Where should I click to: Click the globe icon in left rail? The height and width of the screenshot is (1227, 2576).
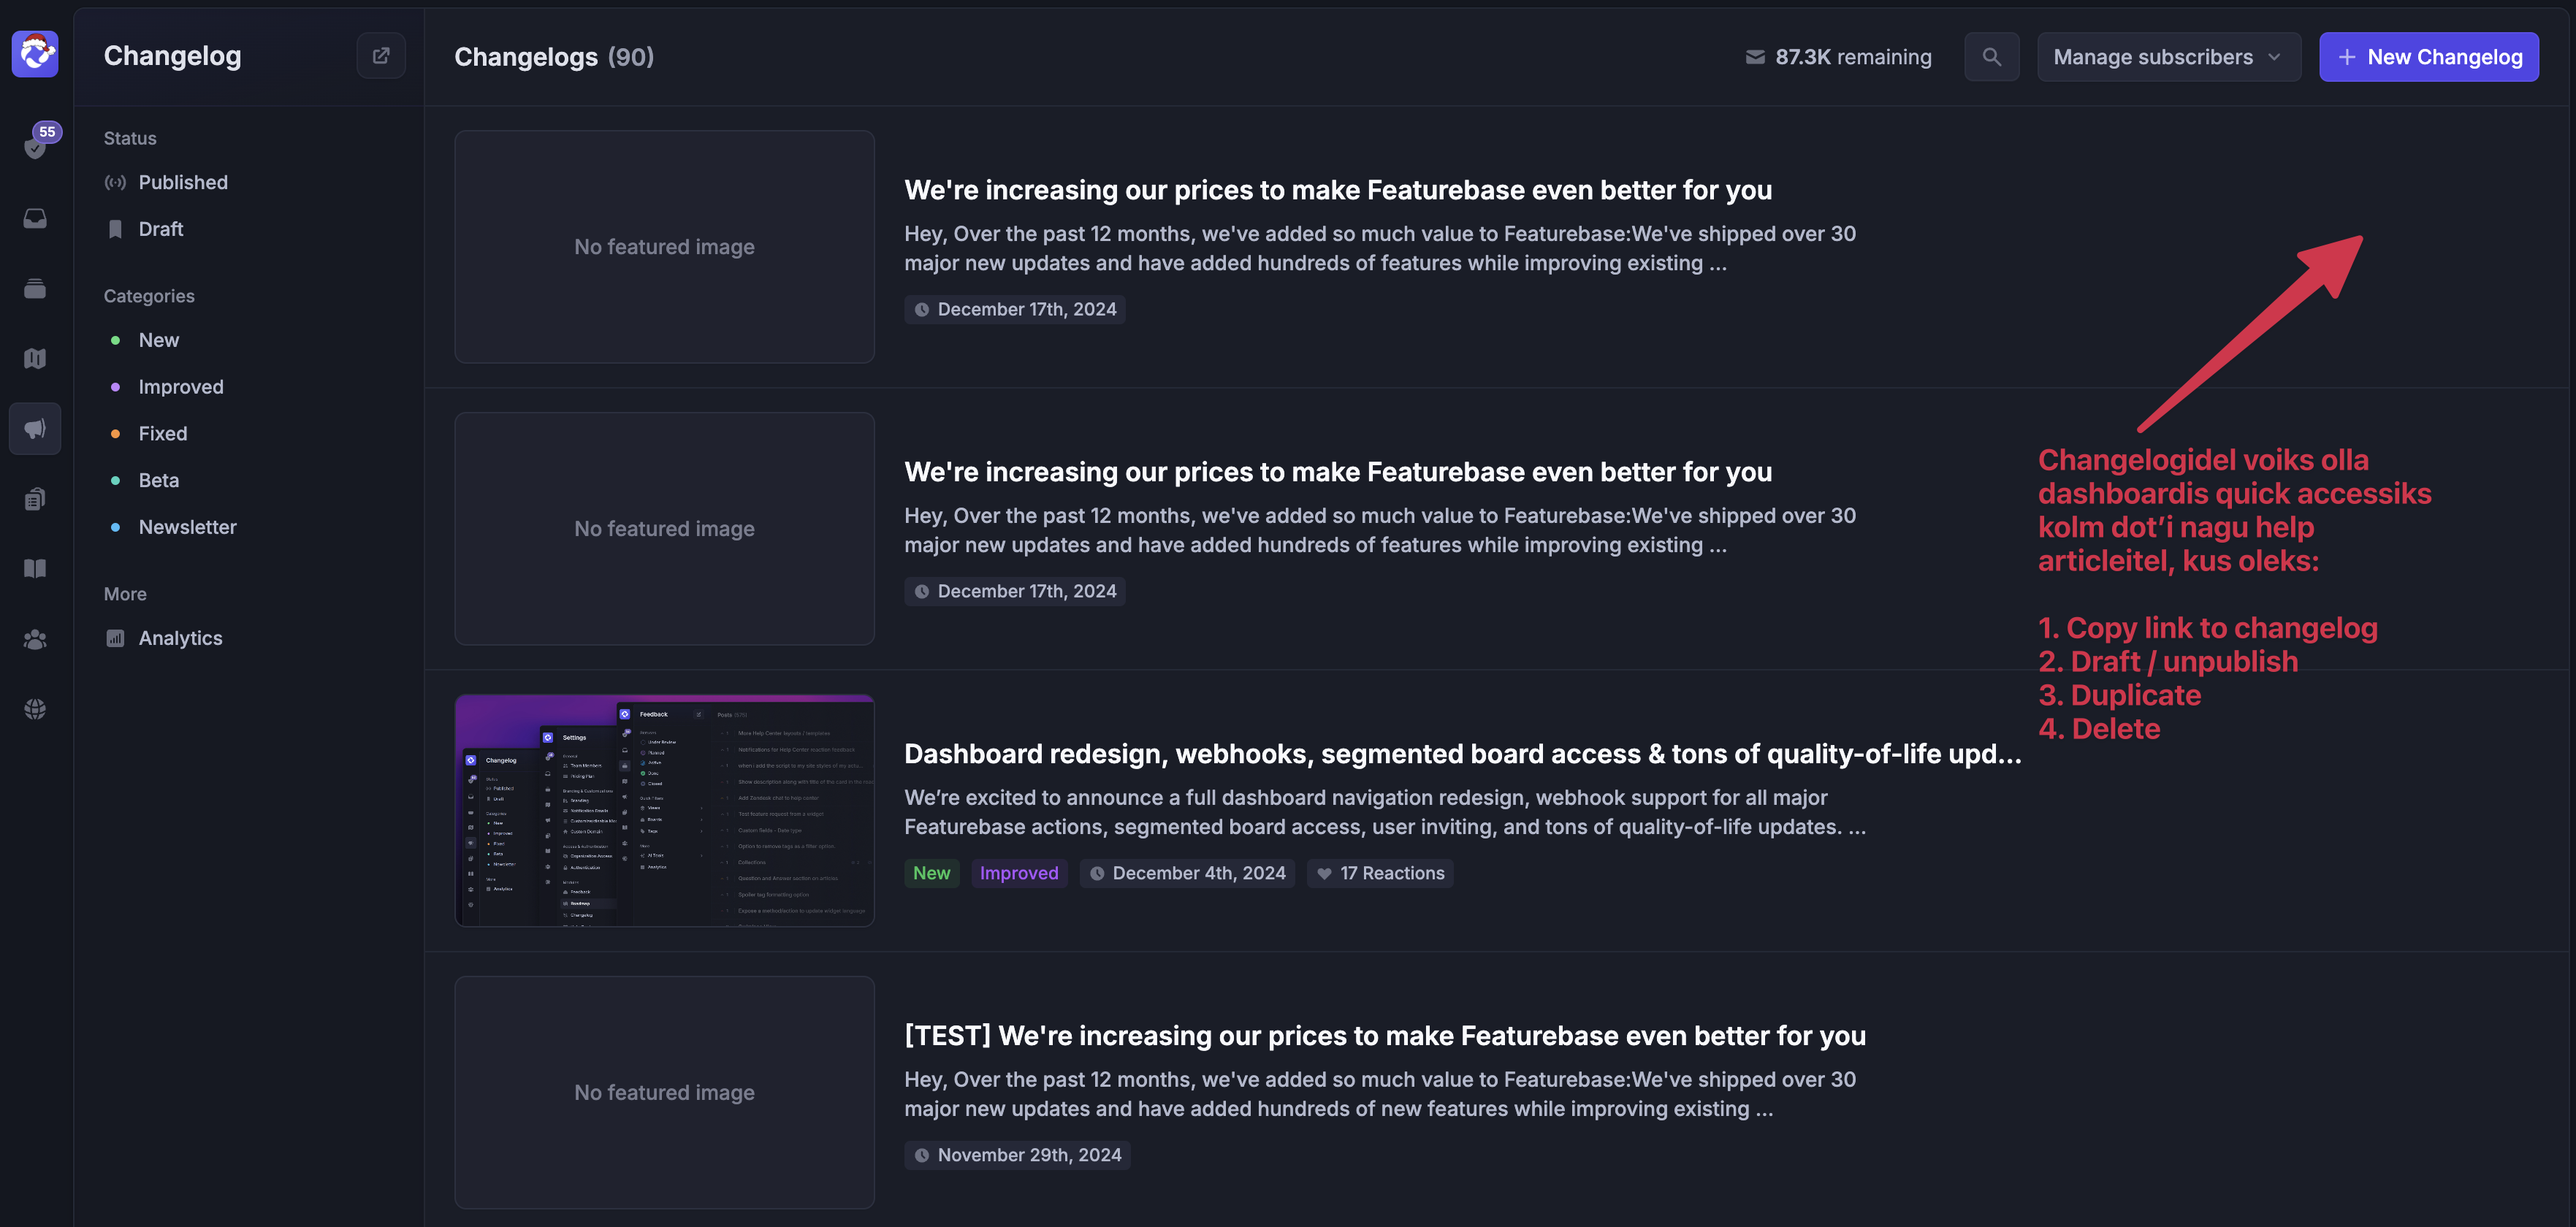[35, 709]
